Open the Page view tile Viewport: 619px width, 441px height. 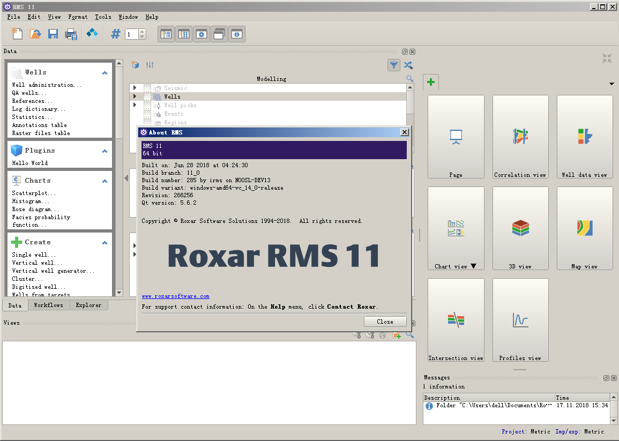456,137
